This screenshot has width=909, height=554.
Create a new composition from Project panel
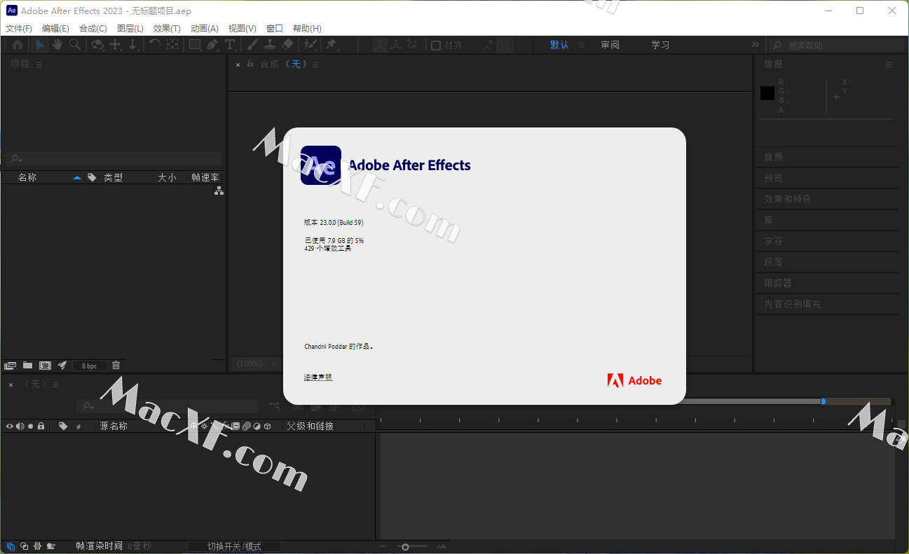(x=45, y=366)
